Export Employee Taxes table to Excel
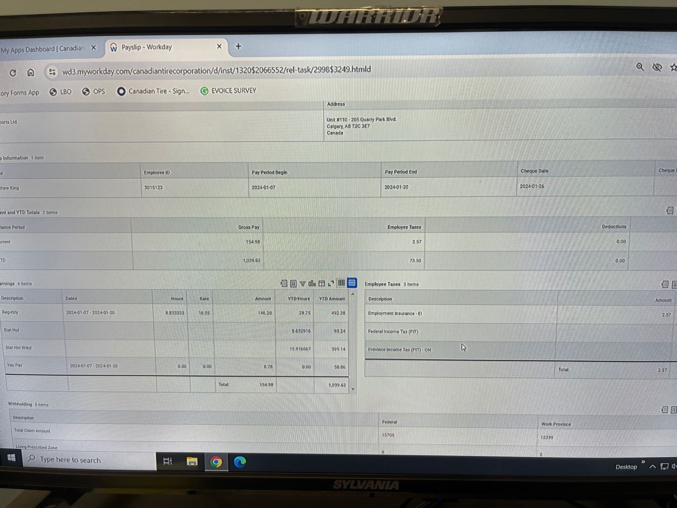Screen dimensions: 677x508 tap(664, 284)
